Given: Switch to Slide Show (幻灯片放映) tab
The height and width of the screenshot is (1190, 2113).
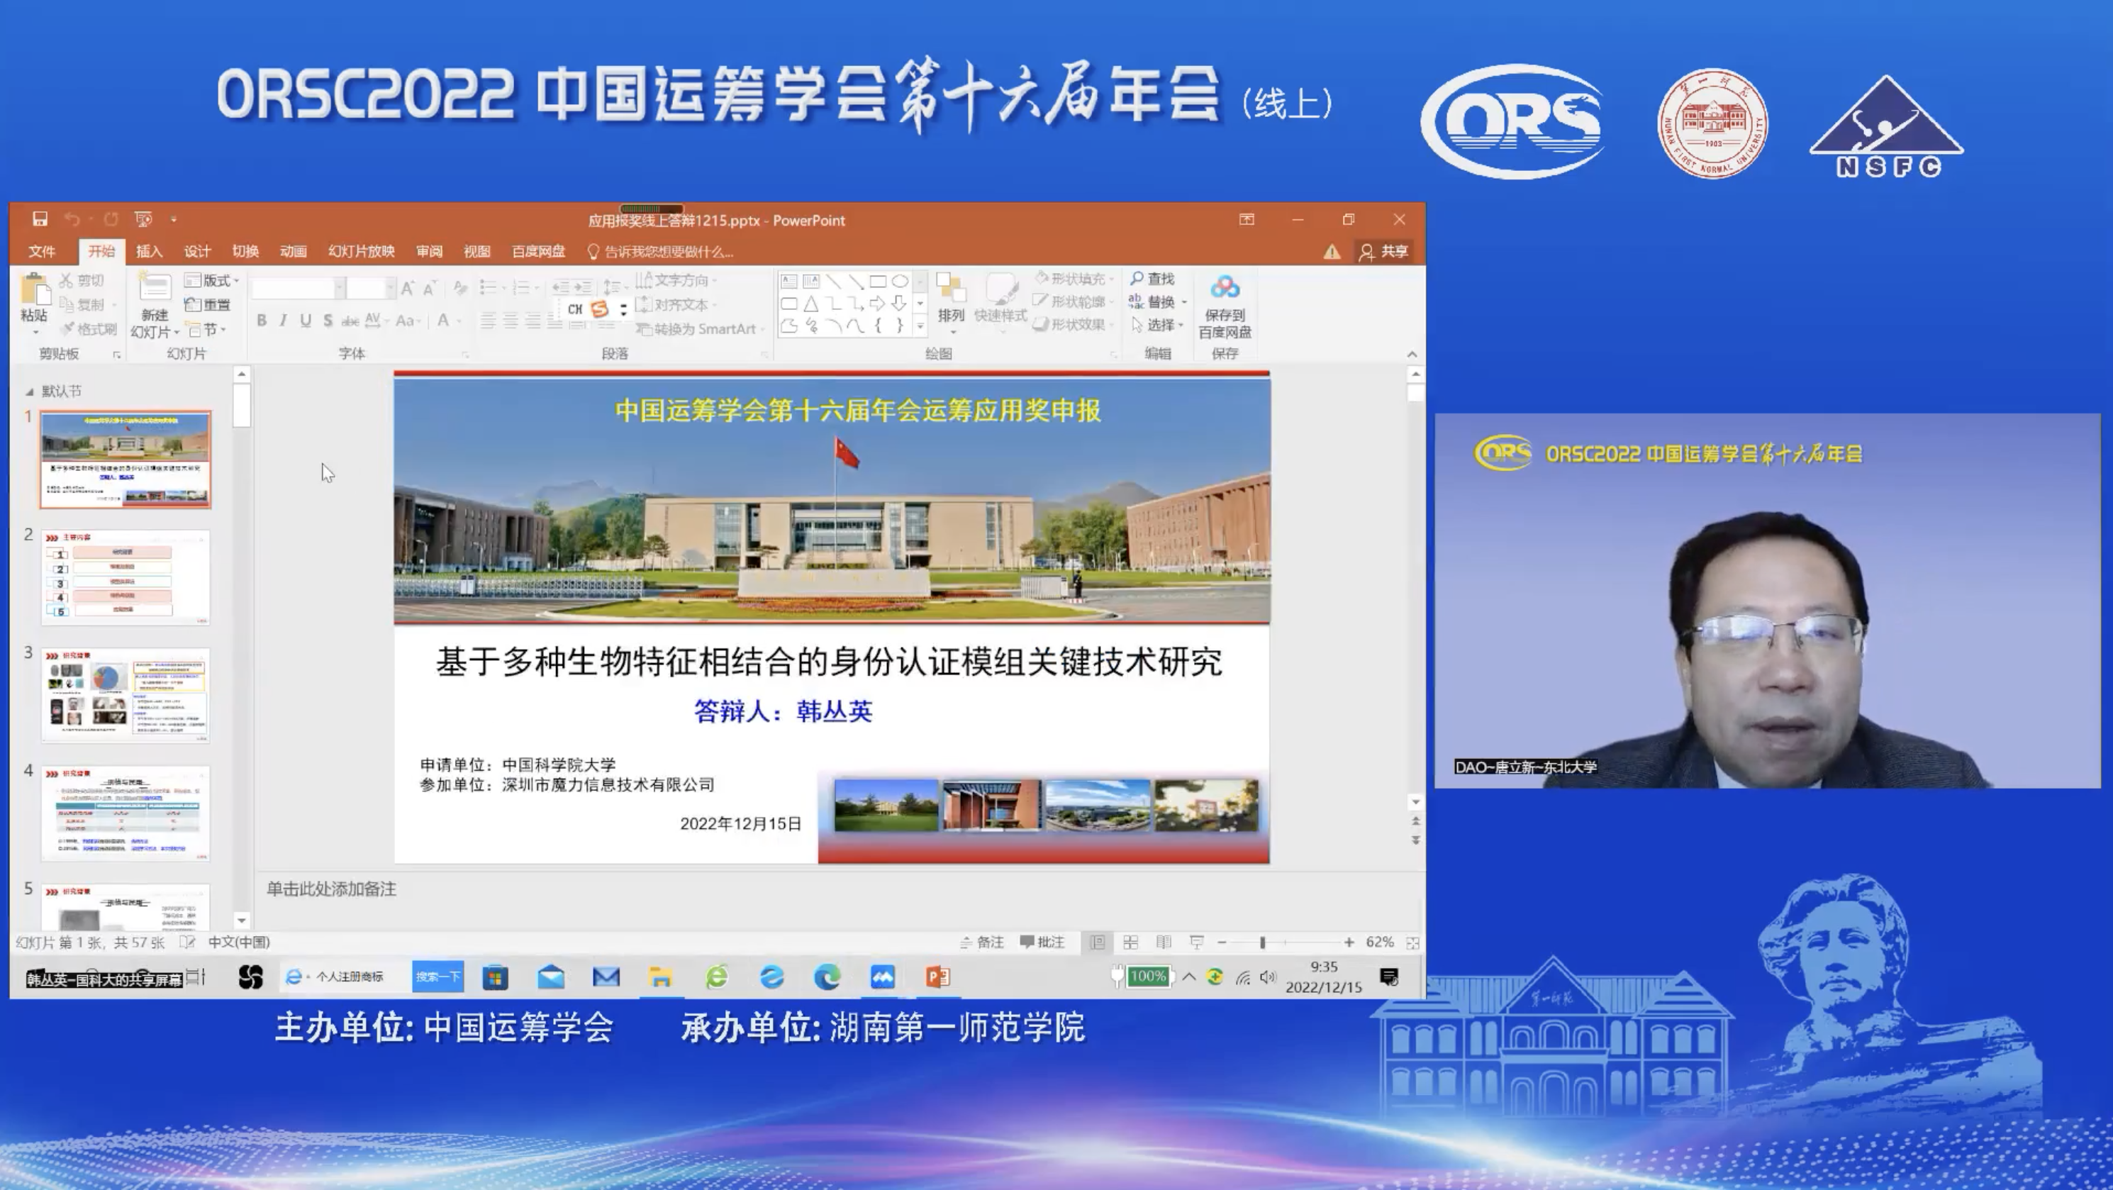Looking at the screenshot, I should (362, 251).
